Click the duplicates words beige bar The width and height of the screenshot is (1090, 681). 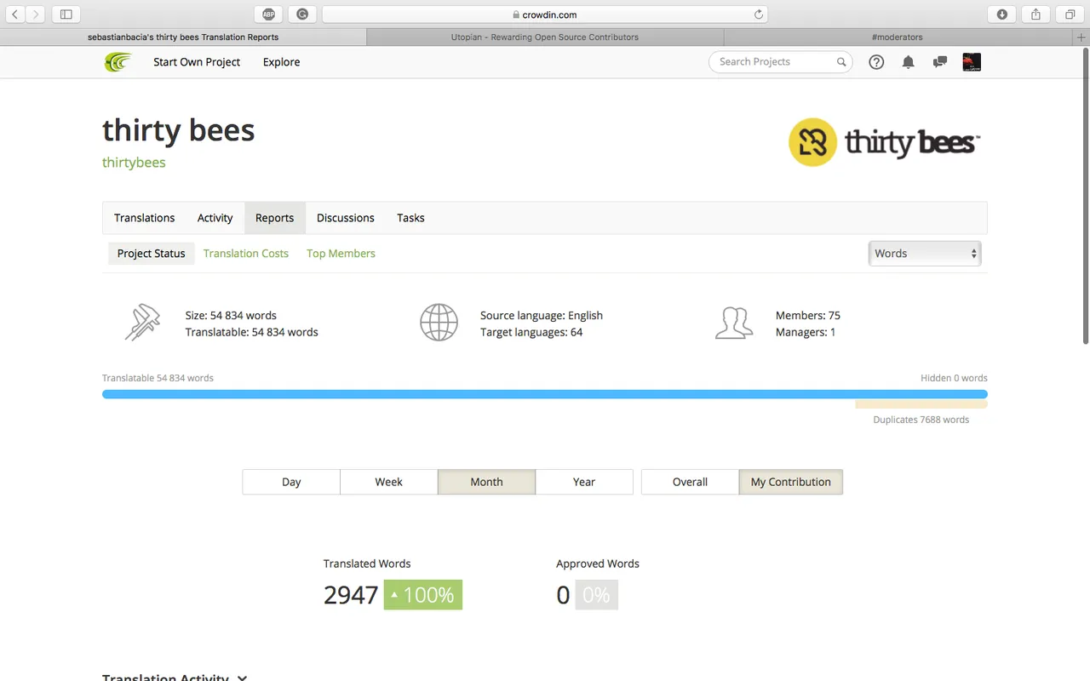point(921,405)
